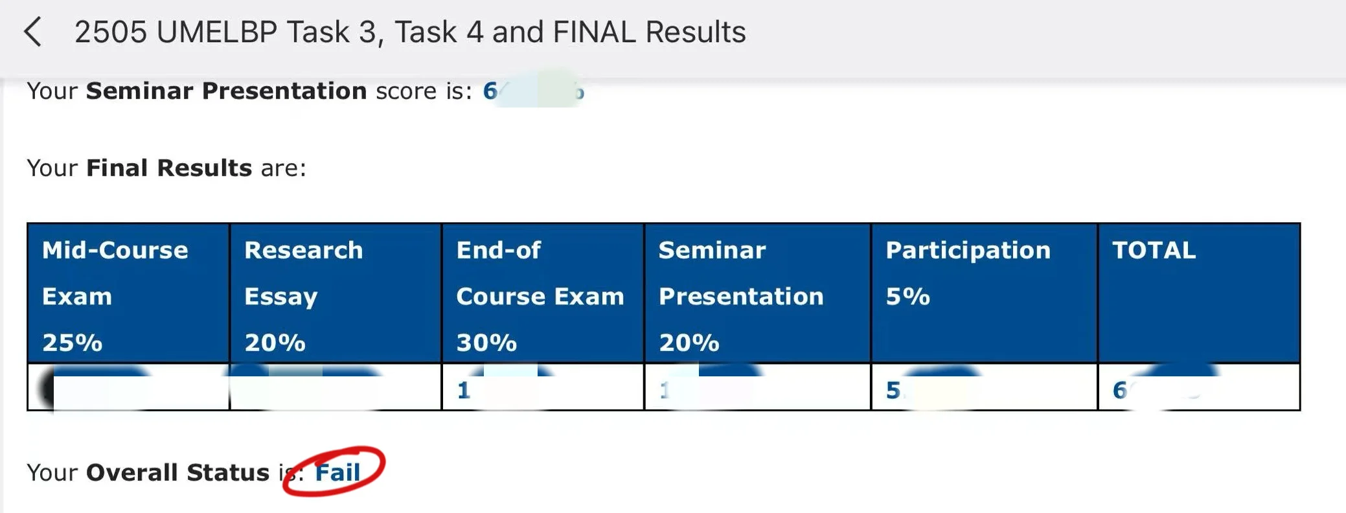This screenshot has height=513, width=1346.
Task: Click the Mid-Course Exam score cell
Action: pos(128,387)
